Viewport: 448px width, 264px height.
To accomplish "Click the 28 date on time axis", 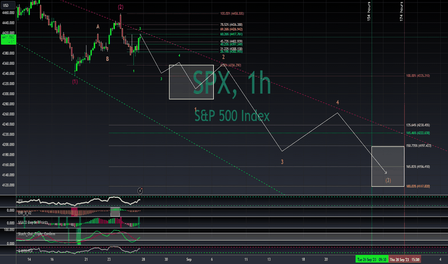I will (143, 259).
